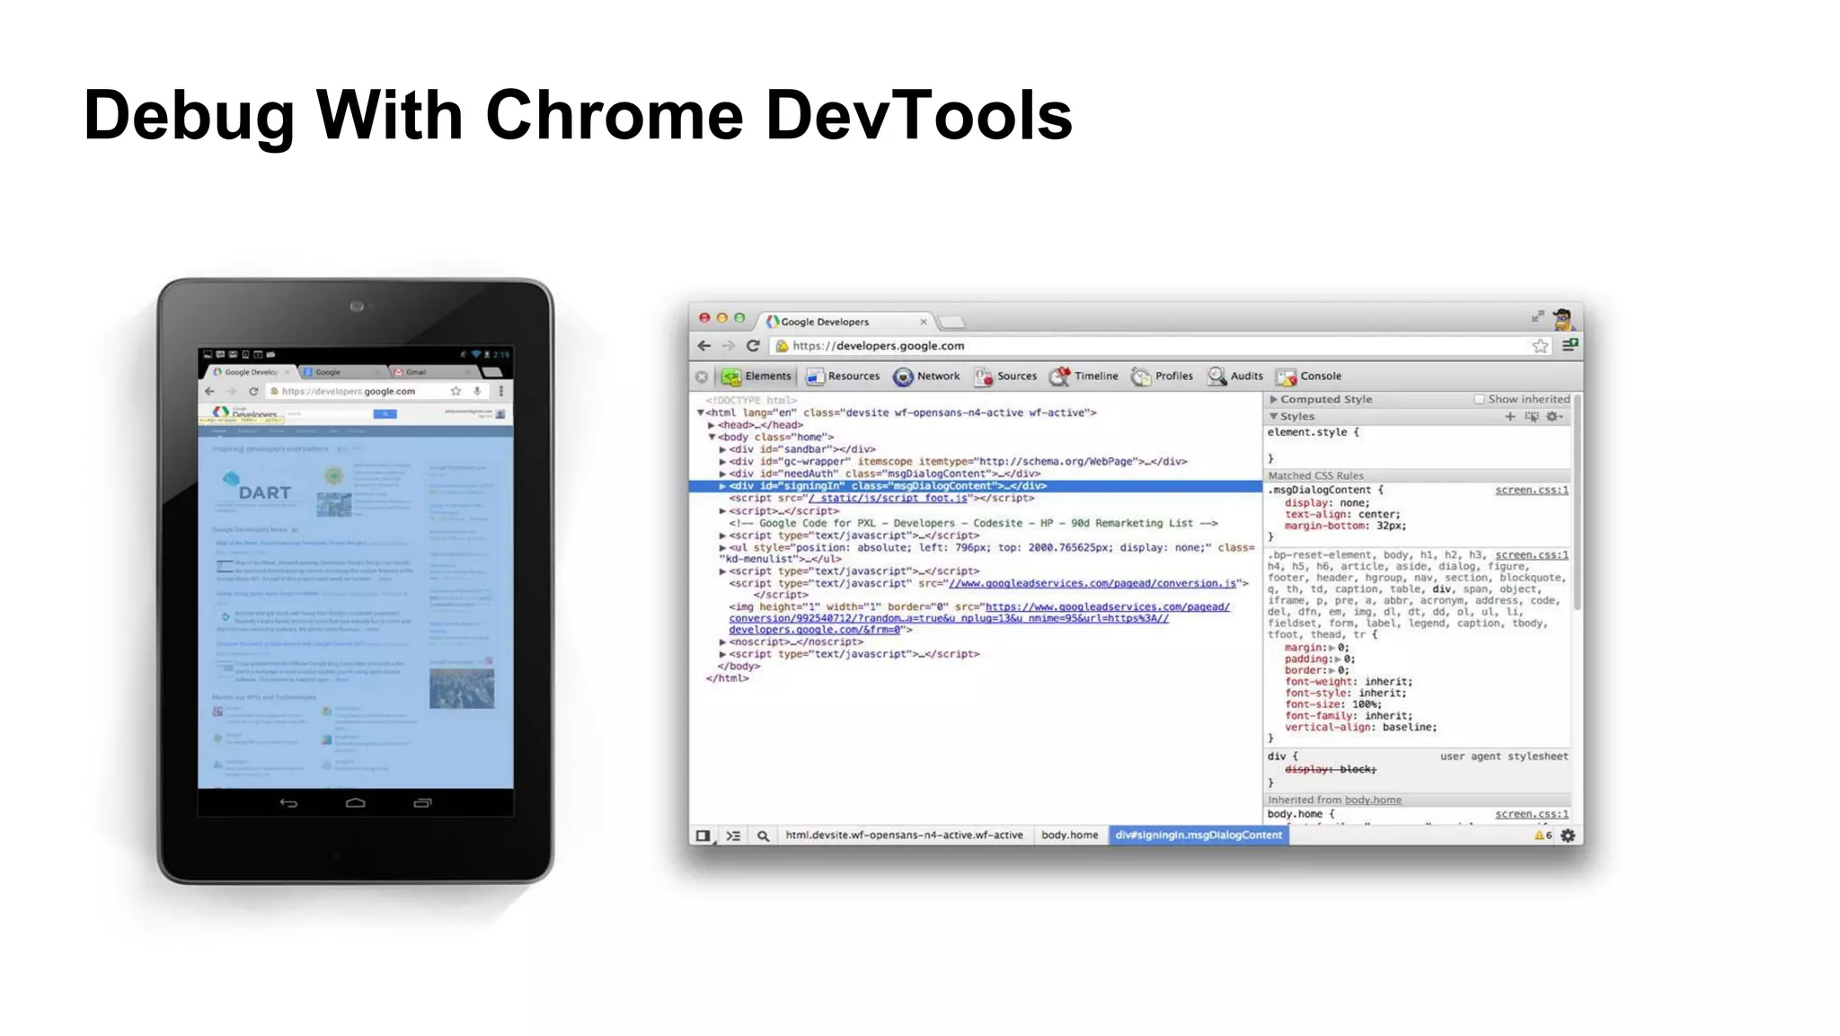1840x1036 pixels.
Task: Go forward in desktop Chrome window
Action: coord(729,346)
